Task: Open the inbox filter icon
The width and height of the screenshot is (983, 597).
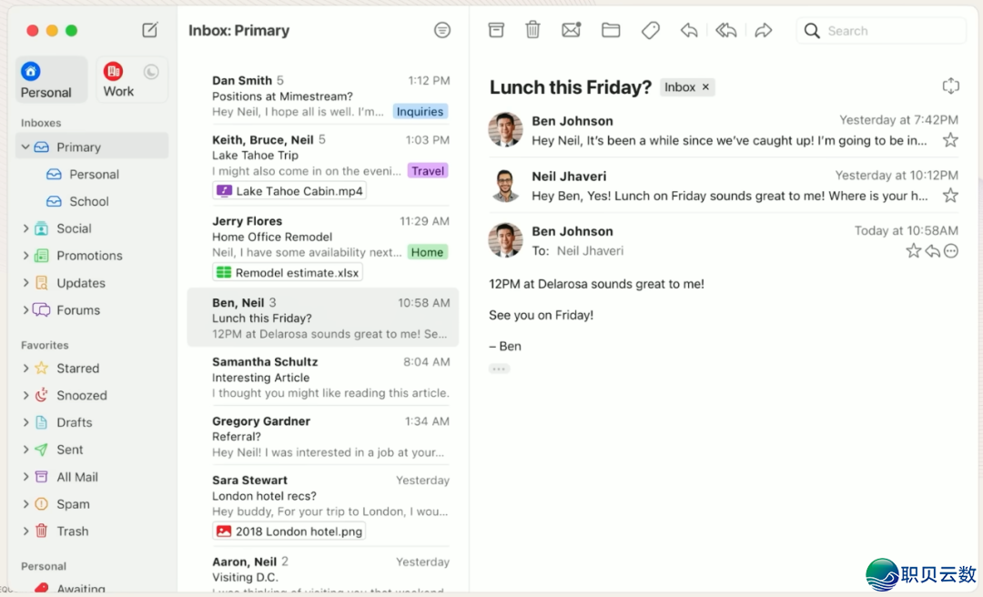Action: 442,30
